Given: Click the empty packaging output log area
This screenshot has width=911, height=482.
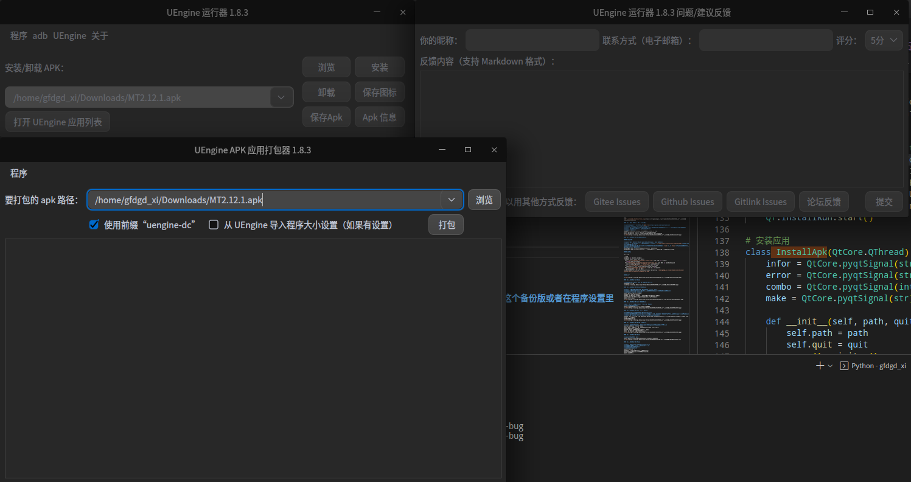Looking at the screenshot, I should (253, 358).
